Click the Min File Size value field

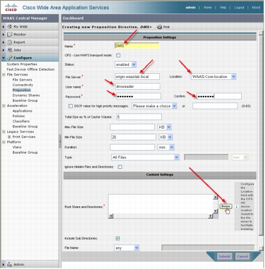(134, 137)
